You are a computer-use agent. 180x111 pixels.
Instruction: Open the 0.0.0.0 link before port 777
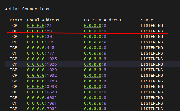coord(36,53)
